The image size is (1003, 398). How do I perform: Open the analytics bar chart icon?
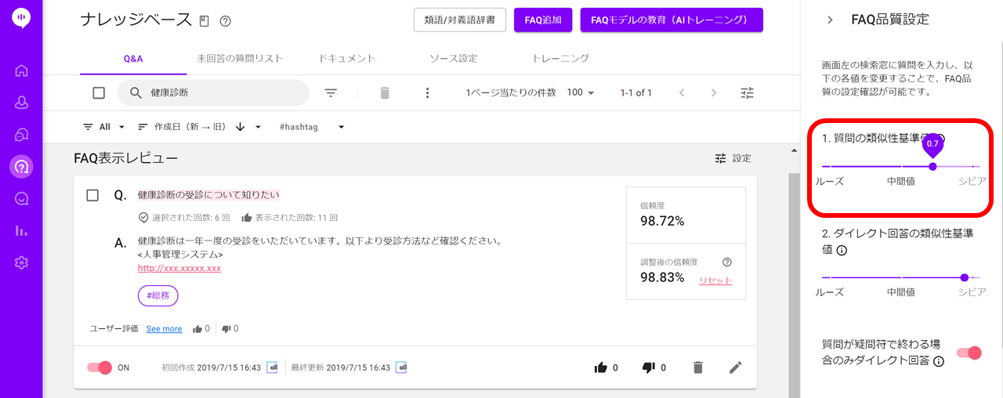(x=21, y=230)
